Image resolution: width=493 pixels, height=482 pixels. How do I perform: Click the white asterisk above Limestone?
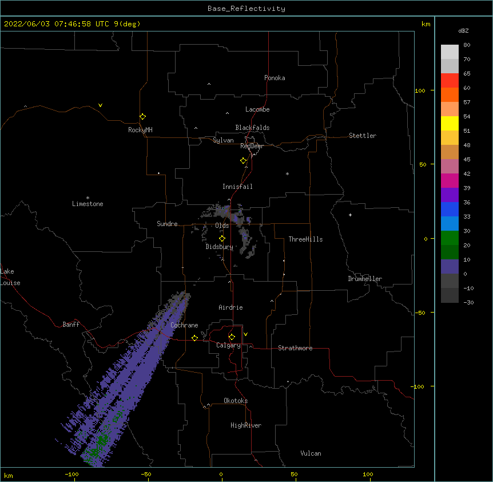tap(88, 198)
